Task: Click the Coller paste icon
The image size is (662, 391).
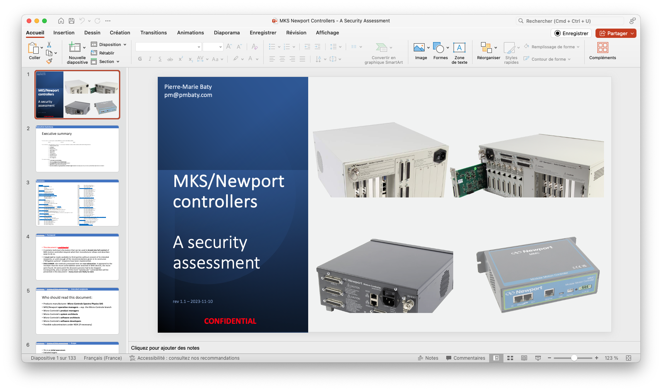Action: point(33,48)
